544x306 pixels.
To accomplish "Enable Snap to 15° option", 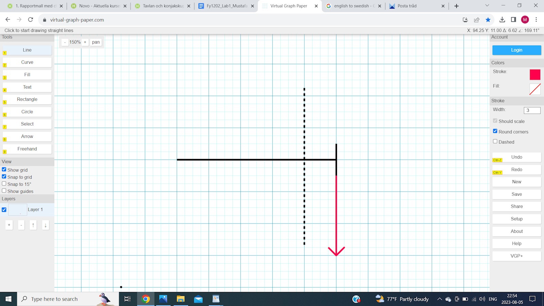I will click(x=4, y=184).
